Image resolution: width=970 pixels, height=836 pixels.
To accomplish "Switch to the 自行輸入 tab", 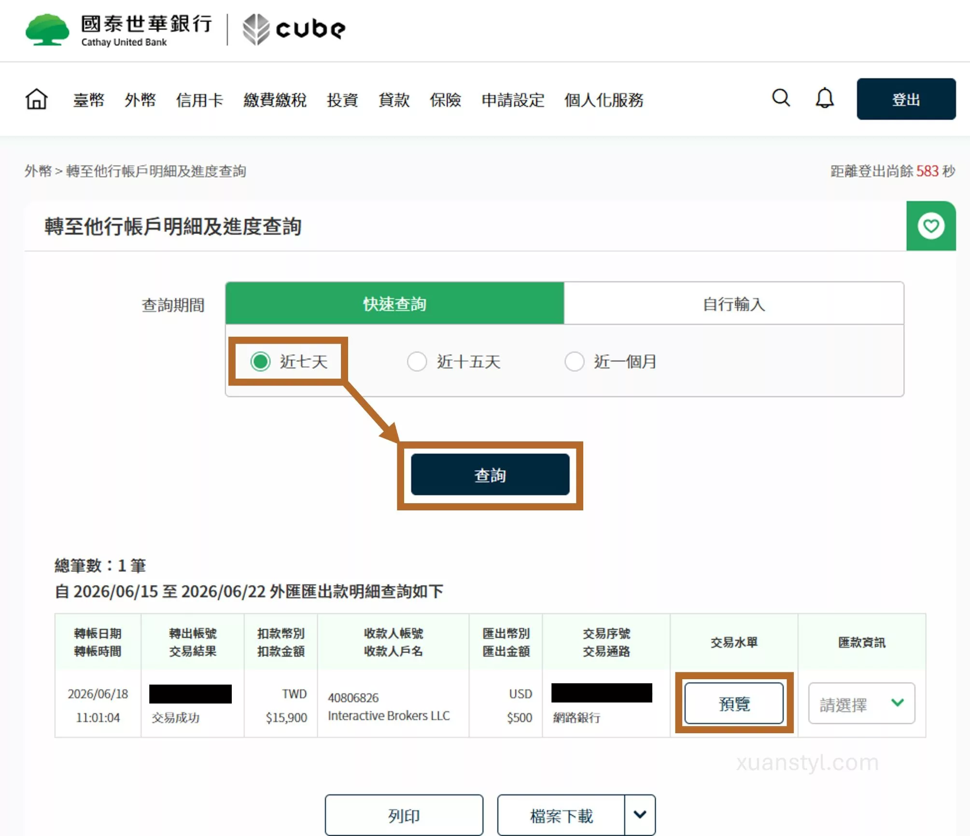I will pyautogui.click(x=734, y=303).
